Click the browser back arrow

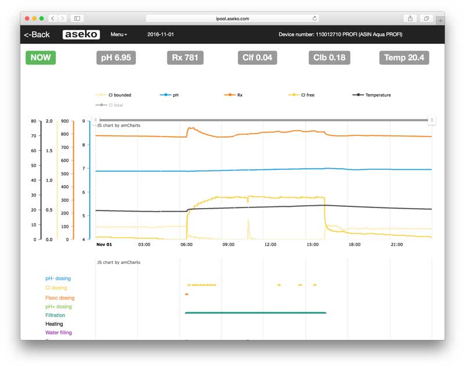point(53,18)
